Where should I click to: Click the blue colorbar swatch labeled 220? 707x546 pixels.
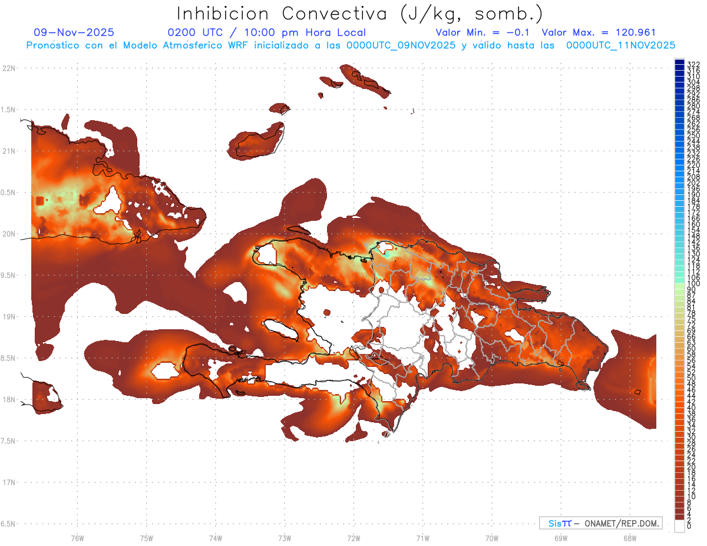pyautogui.click(x=679, y=163)
